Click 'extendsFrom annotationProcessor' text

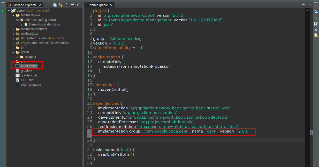tap(137, 66)
